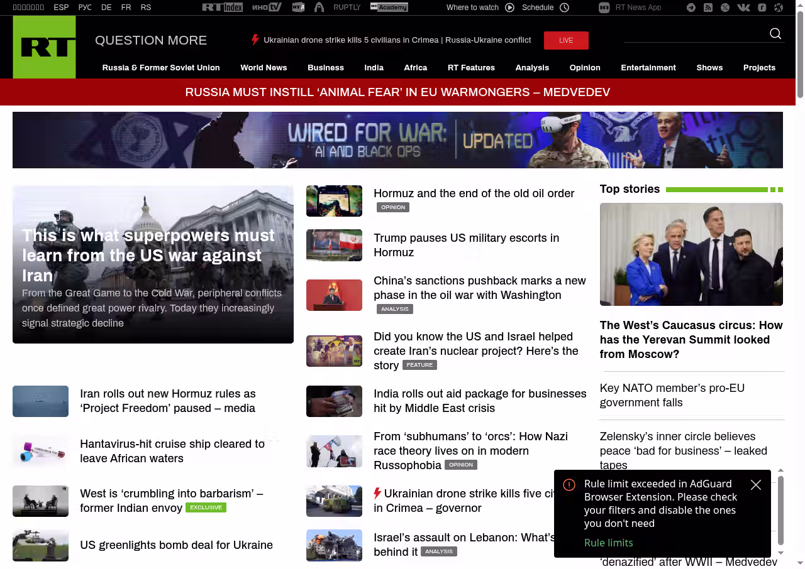
Task: Open the Entertainment menu item
Action: pos(648,68)
